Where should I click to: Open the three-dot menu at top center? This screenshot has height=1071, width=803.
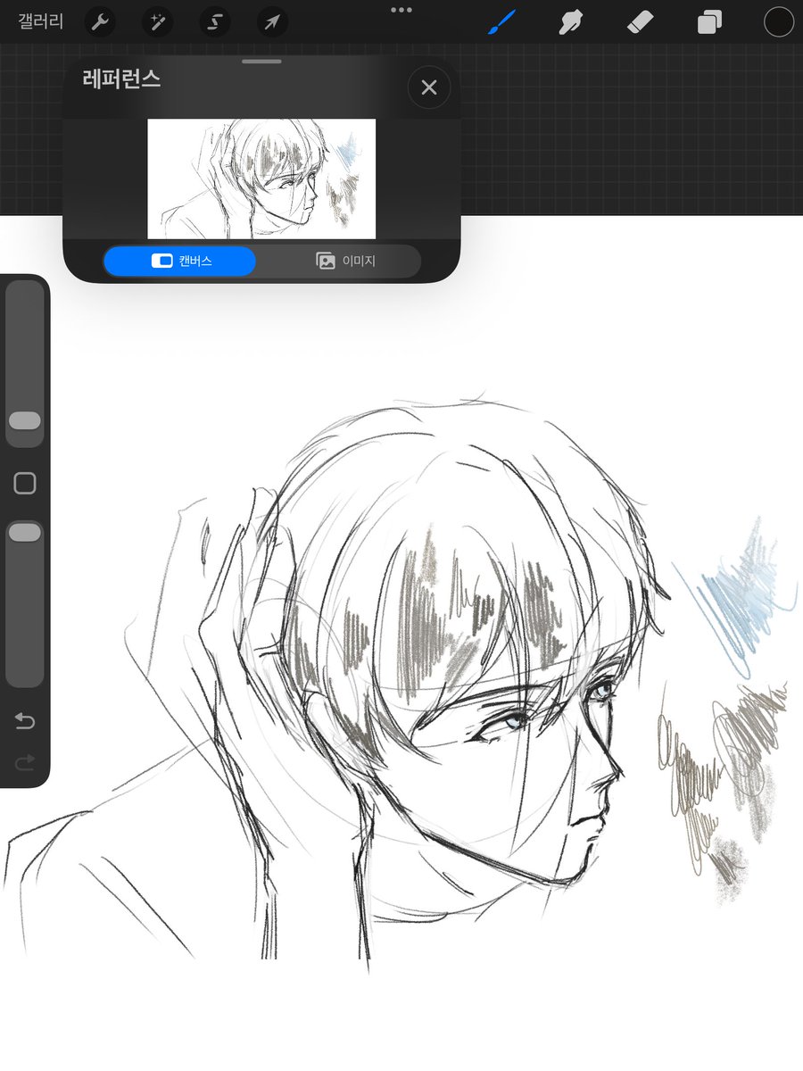[x=401, y=10]
